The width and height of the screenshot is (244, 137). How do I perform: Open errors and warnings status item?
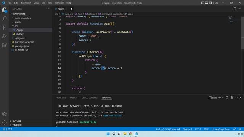7,129
